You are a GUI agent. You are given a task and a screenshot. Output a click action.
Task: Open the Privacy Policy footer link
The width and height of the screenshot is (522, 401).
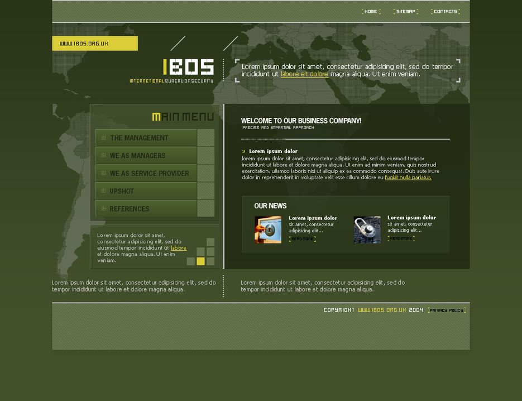tap(447, 310)
